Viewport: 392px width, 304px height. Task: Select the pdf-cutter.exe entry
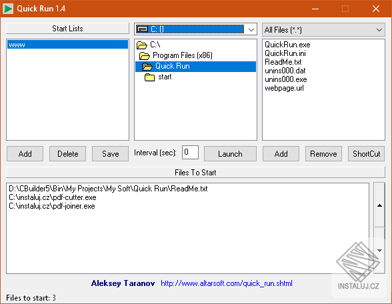tap(53, 197)
